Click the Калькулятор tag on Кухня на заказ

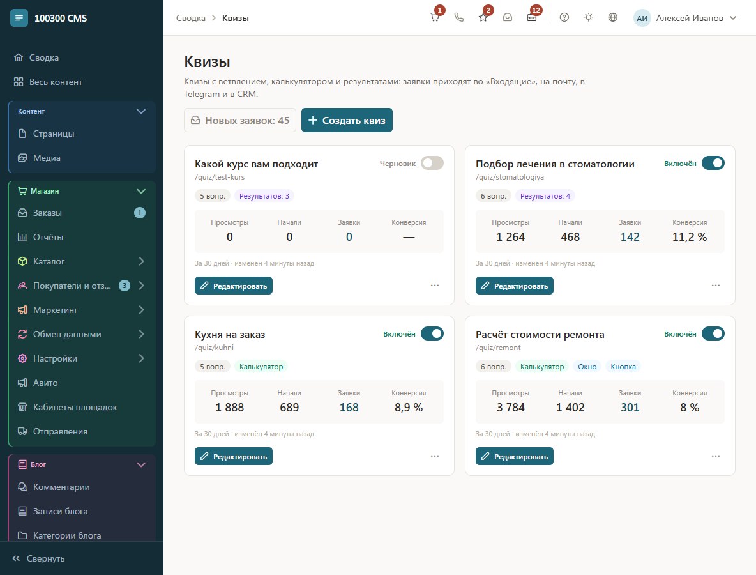coord(261,367)
